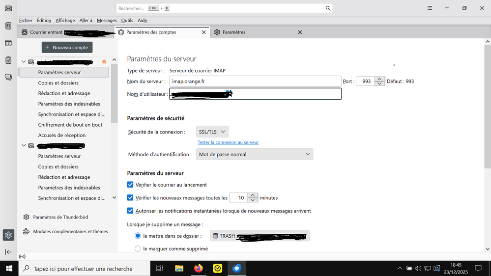Launch Firefox from the Windows taskbar

198,269
